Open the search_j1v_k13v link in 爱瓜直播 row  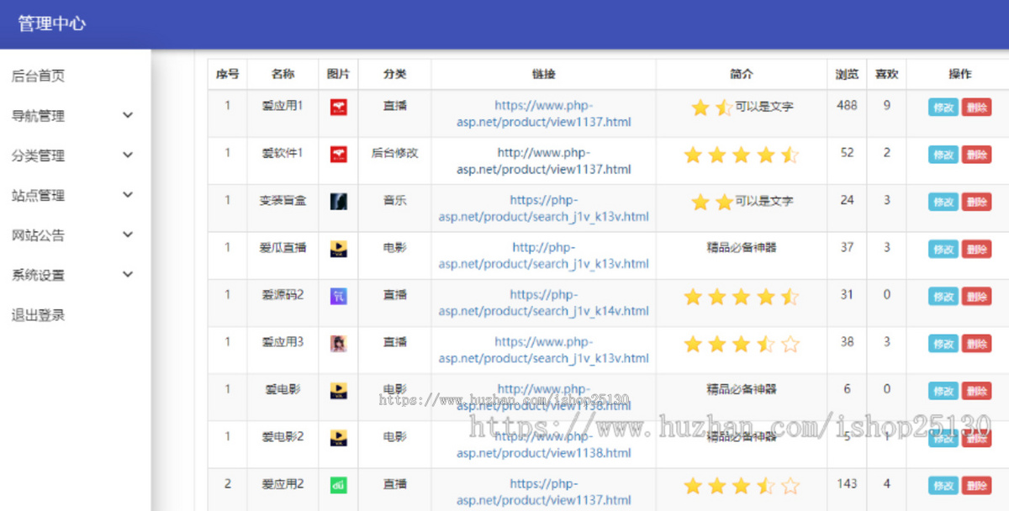click(544, 255)
